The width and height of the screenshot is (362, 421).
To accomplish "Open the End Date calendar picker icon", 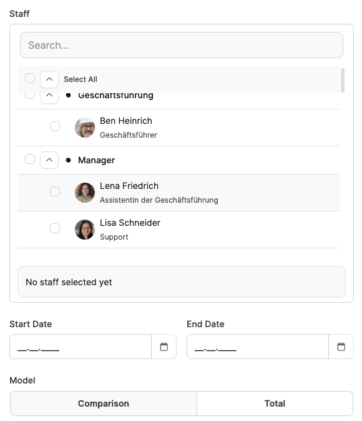I will (x=341, y=347).
